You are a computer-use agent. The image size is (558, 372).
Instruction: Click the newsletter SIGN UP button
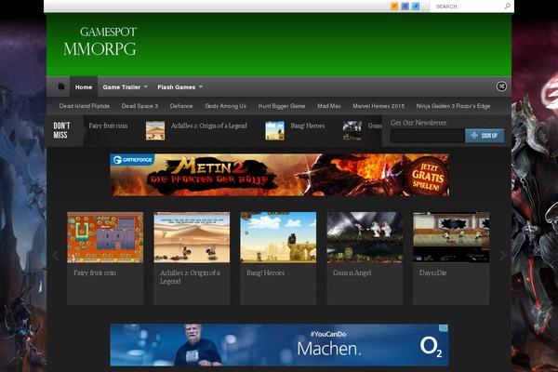485,136
